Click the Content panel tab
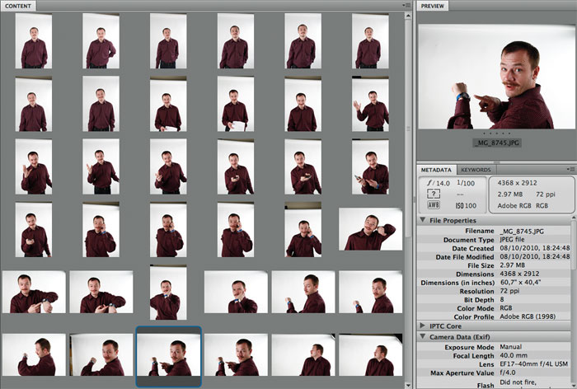Screen dimensions: 577x389 (17, 5)
